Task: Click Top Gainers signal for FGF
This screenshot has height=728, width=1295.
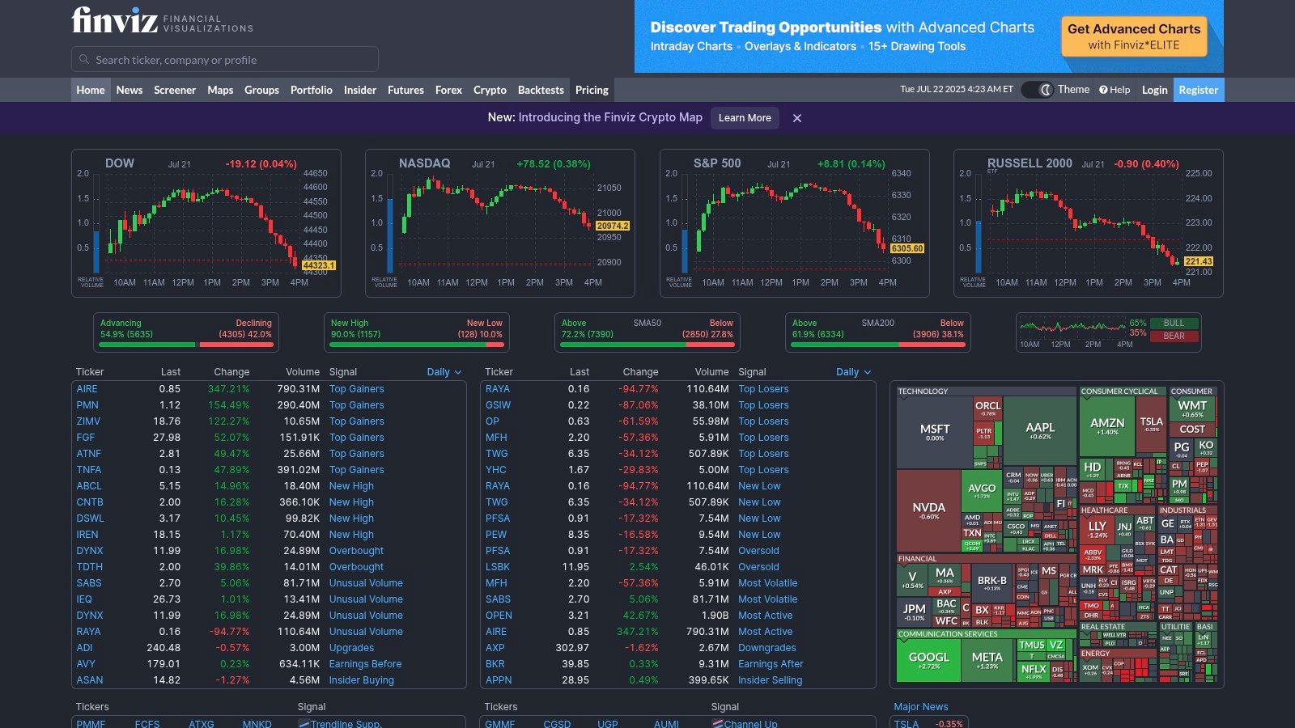Action: (357, 438)
